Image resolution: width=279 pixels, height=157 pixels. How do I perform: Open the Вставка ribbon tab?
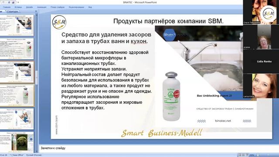coord(18,7)
